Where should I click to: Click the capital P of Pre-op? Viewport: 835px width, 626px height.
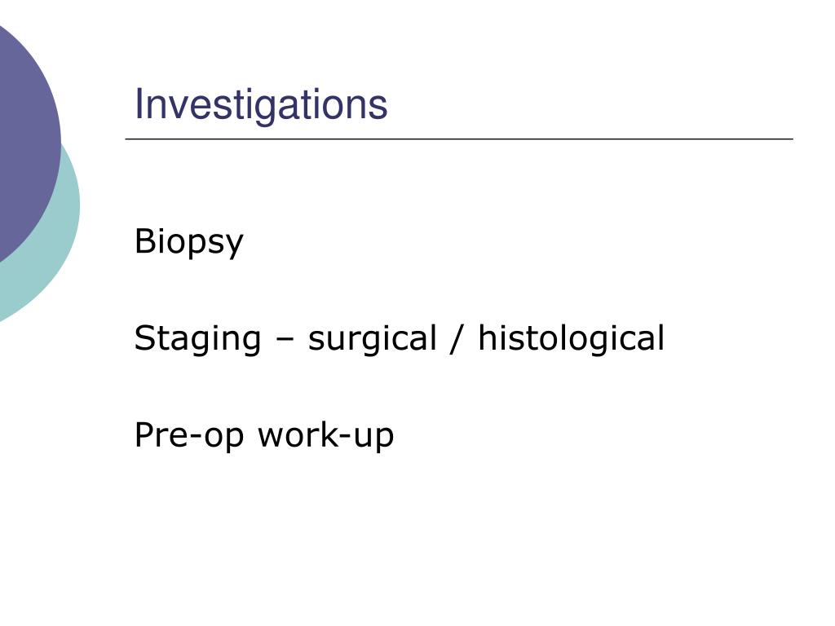coord(144,435)
